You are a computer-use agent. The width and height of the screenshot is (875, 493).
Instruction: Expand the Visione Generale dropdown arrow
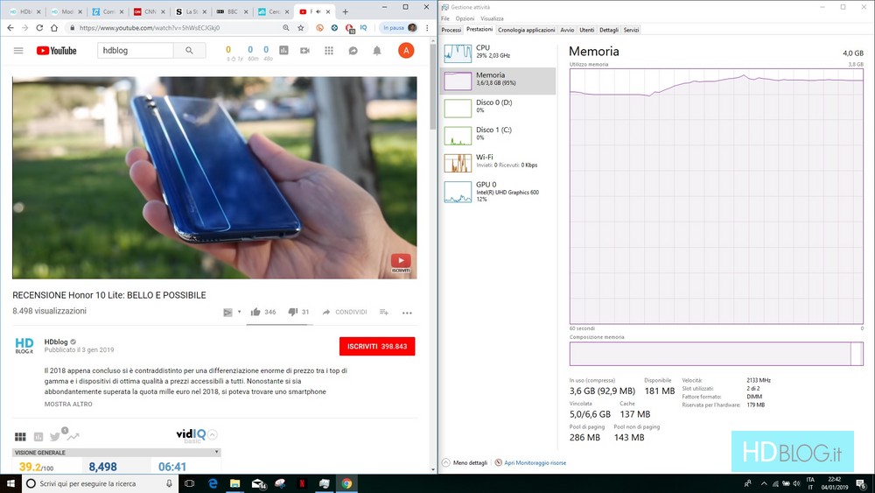click(x=216, y=453)
